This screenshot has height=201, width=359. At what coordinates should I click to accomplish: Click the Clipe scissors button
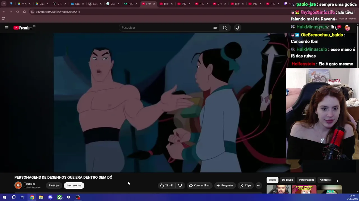point(245,185)
